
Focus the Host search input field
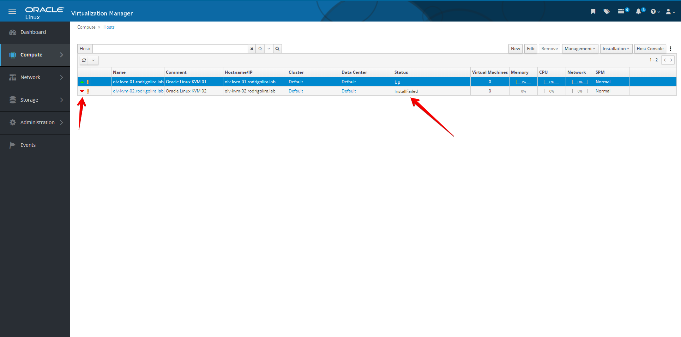(170, 49)
